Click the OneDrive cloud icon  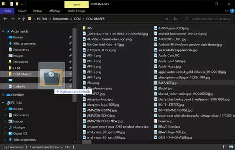[x=8, y=95]
